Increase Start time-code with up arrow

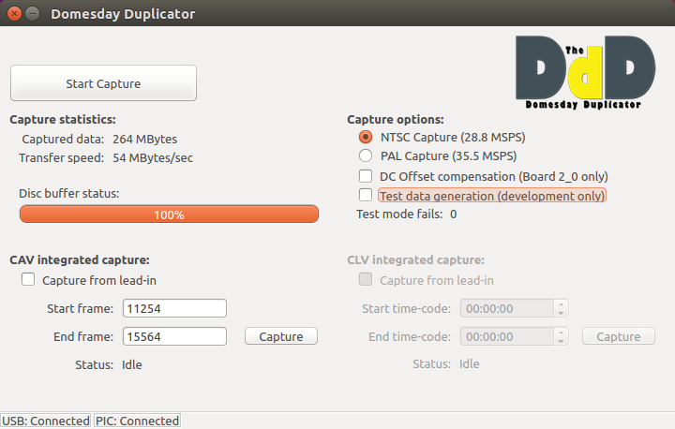pos(561,304)
